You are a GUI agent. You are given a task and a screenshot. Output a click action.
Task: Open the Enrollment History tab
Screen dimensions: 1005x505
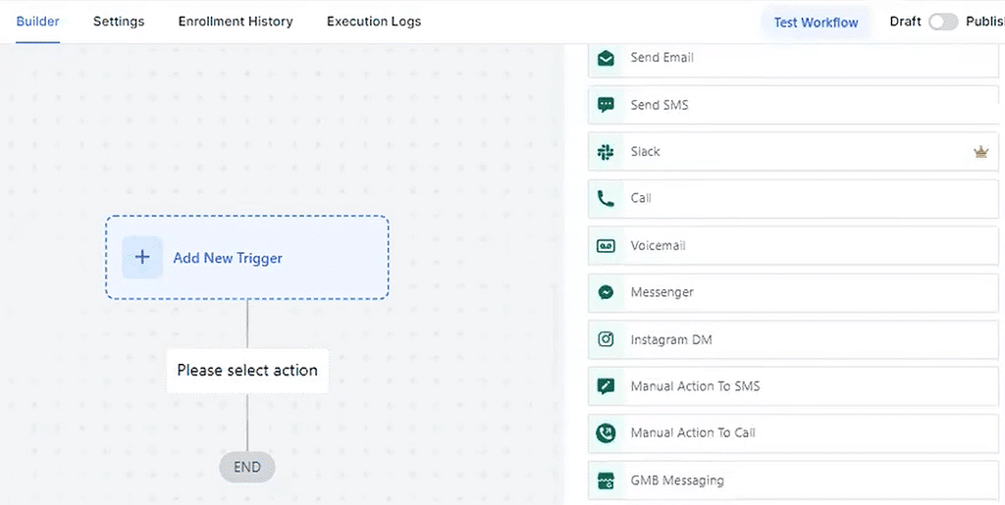tap(236, 22)
